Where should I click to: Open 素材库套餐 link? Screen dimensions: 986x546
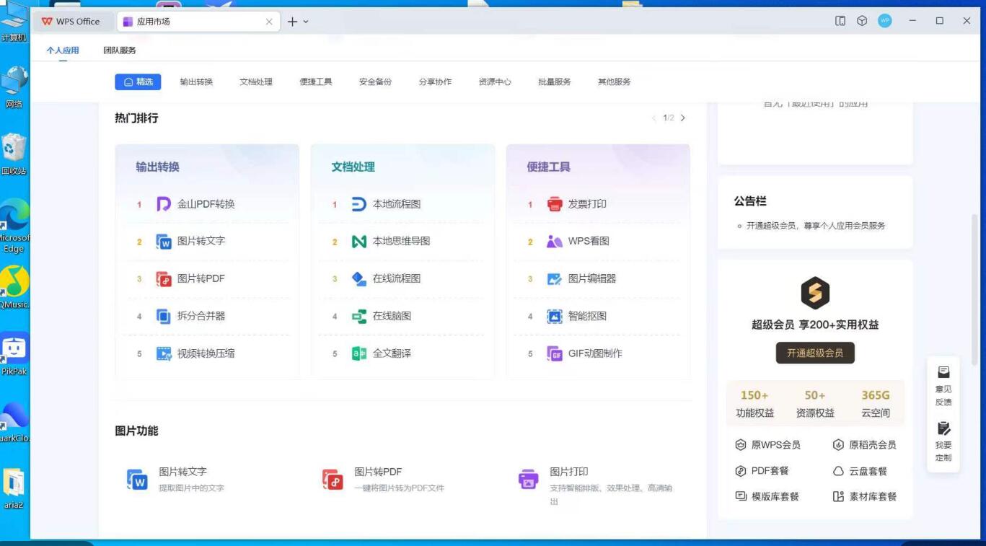coord(865,496)
